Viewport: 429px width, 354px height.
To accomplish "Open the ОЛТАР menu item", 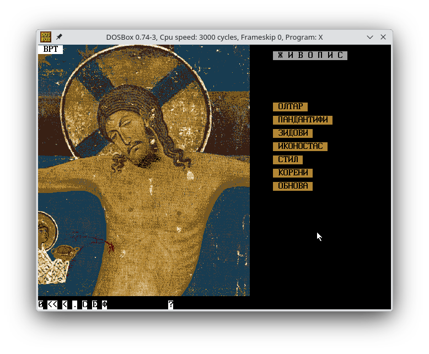I will point(290,106).
